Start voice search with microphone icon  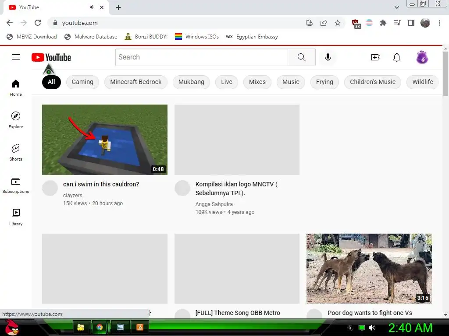click(328, 57)
